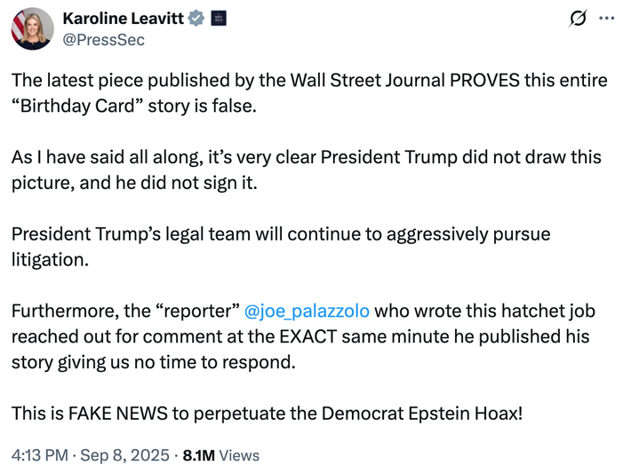The image size is (631, 473).
Task: Click the paragraph starting "As I have said"
Action: [x=307, y=170]
